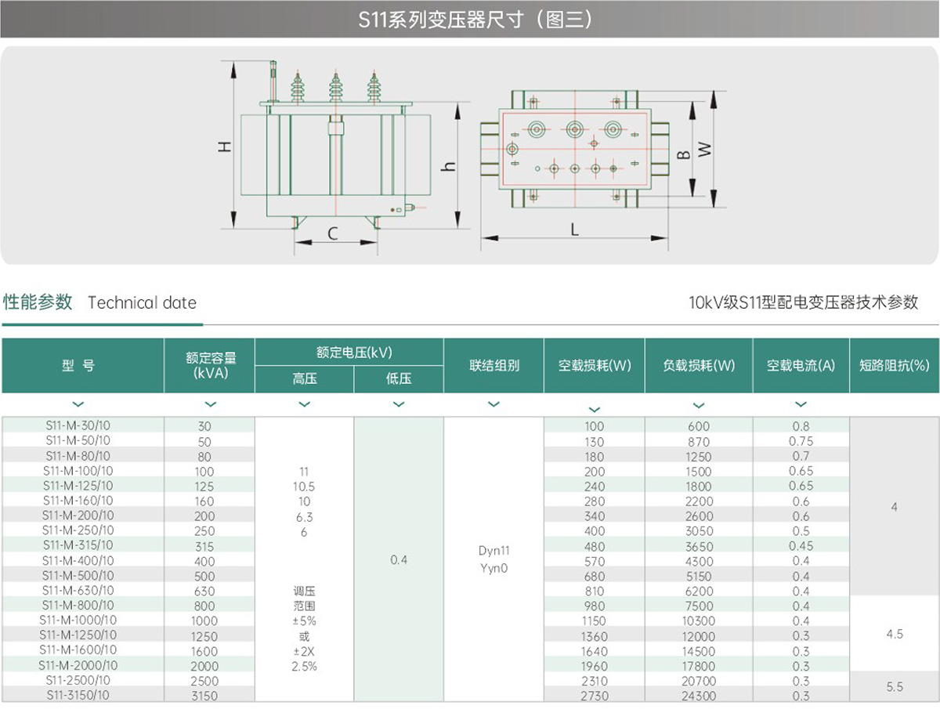The image size is (940, 720).
Task: Select the 性能参数 section heading
Action: coord(38,302)
